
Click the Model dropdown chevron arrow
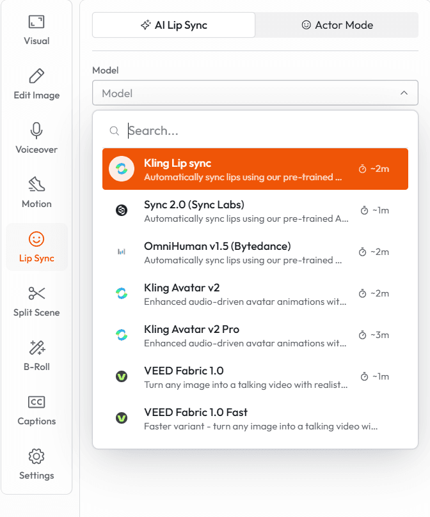[404, 93]
